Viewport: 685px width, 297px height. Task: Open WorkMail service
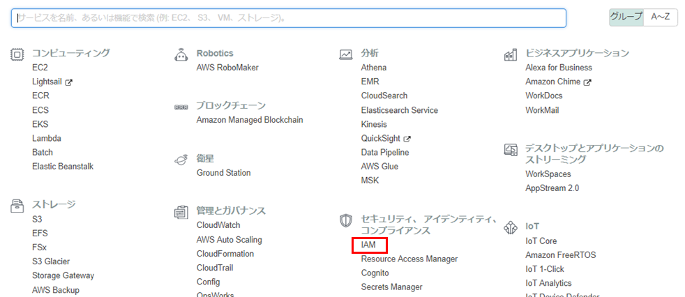coord(542,110)
